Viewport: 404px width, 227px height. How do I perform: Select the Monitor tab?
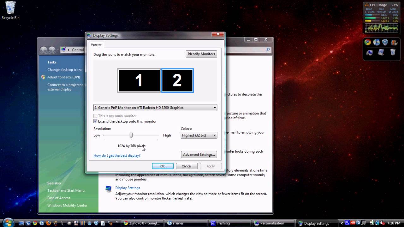click(x=96, y=45)
